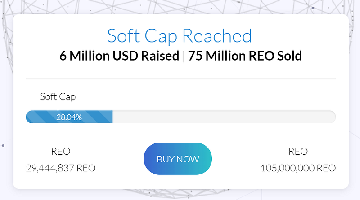Click the REO label above 29,444,837
Screen dimensions: 360x200
point(61,151)
